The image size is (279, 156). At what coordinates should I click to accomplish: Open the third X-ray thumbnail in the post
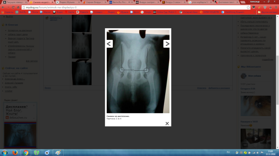[82, 72]
